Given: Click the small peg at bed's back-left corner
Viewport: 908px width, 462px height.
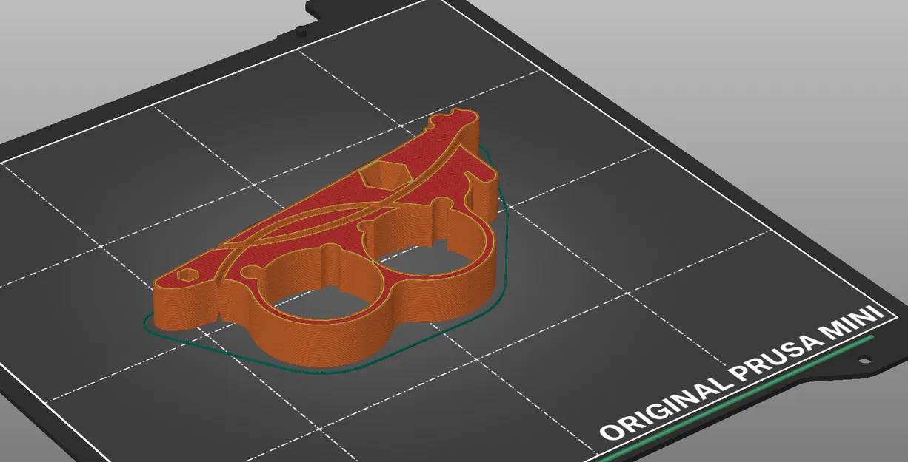Looking at the screenshot, I should pyautogui.click(x=301, y=30).
